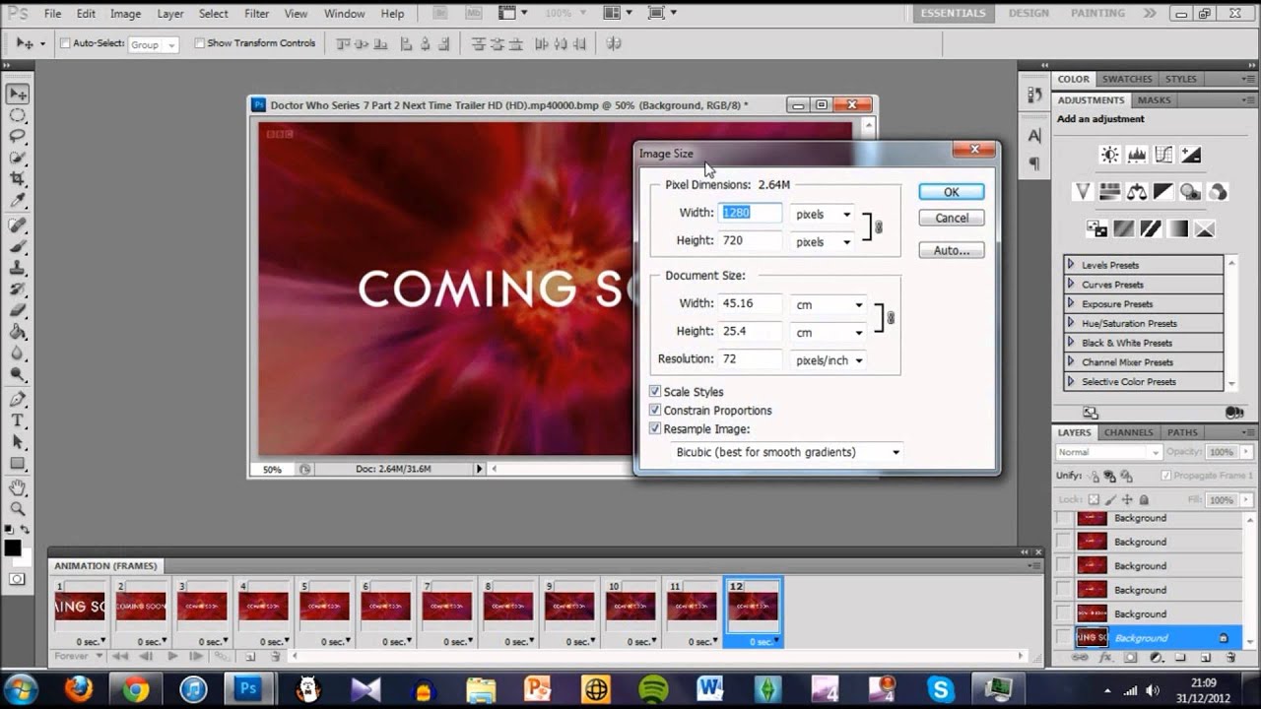Open the Resolution units dropdown
The width and height of the screenshot is (1261, 709).
(829, 360)
